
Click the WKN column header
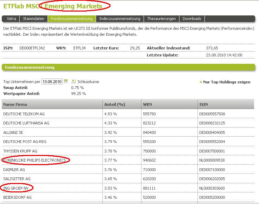pyautogui.click(x=170, y=104)
